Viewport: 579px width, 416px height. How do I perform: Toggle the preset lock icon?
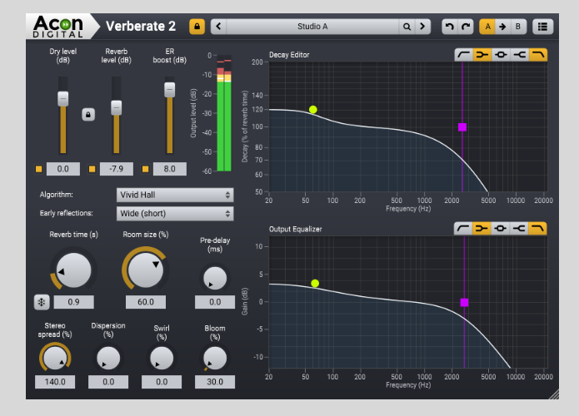coord(197,27)
